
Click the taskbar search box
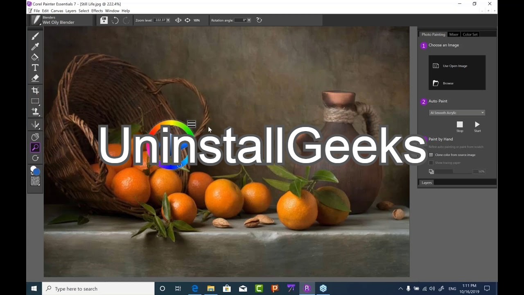[x=98, y=288]
